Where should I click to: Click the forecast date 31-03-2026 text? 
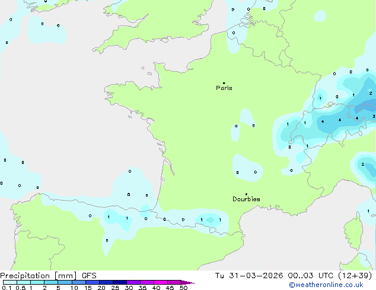[x=256, y=276]
